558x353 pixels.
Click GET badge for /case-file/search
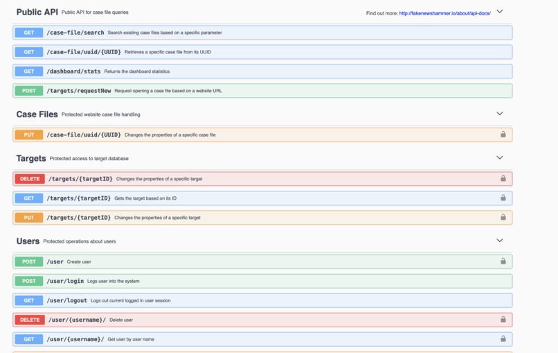(x=29, y=33)
